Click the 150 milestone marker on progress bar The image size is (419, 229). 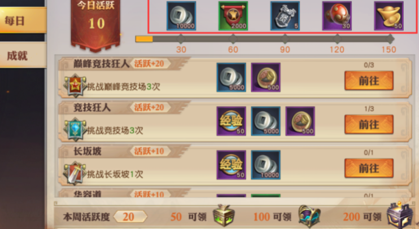(x=390, y=39)
